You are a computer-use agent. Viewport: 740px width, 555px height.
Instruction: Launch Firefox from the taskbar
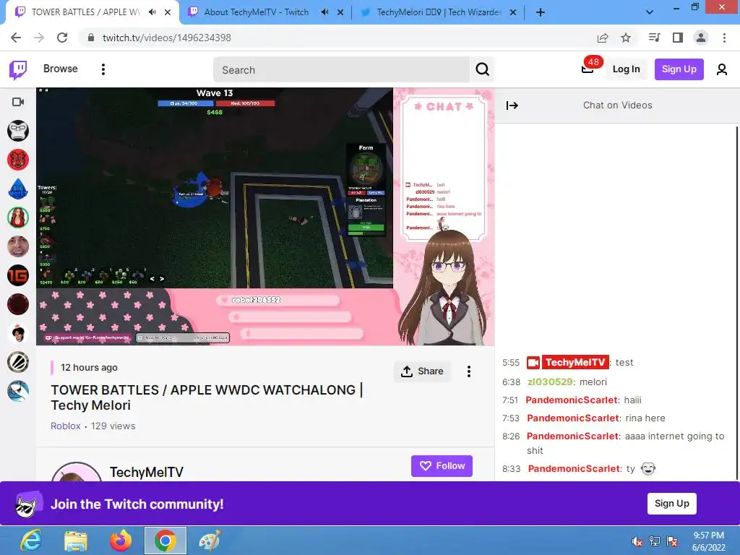[121, 541]
